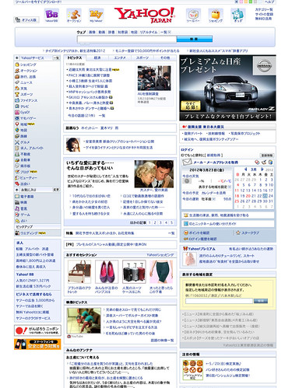The width and height of the screenshot is (292, 388).
Task: Click the Nissan Fairlady Z ad banner
Action: click(x=227, y=88)
